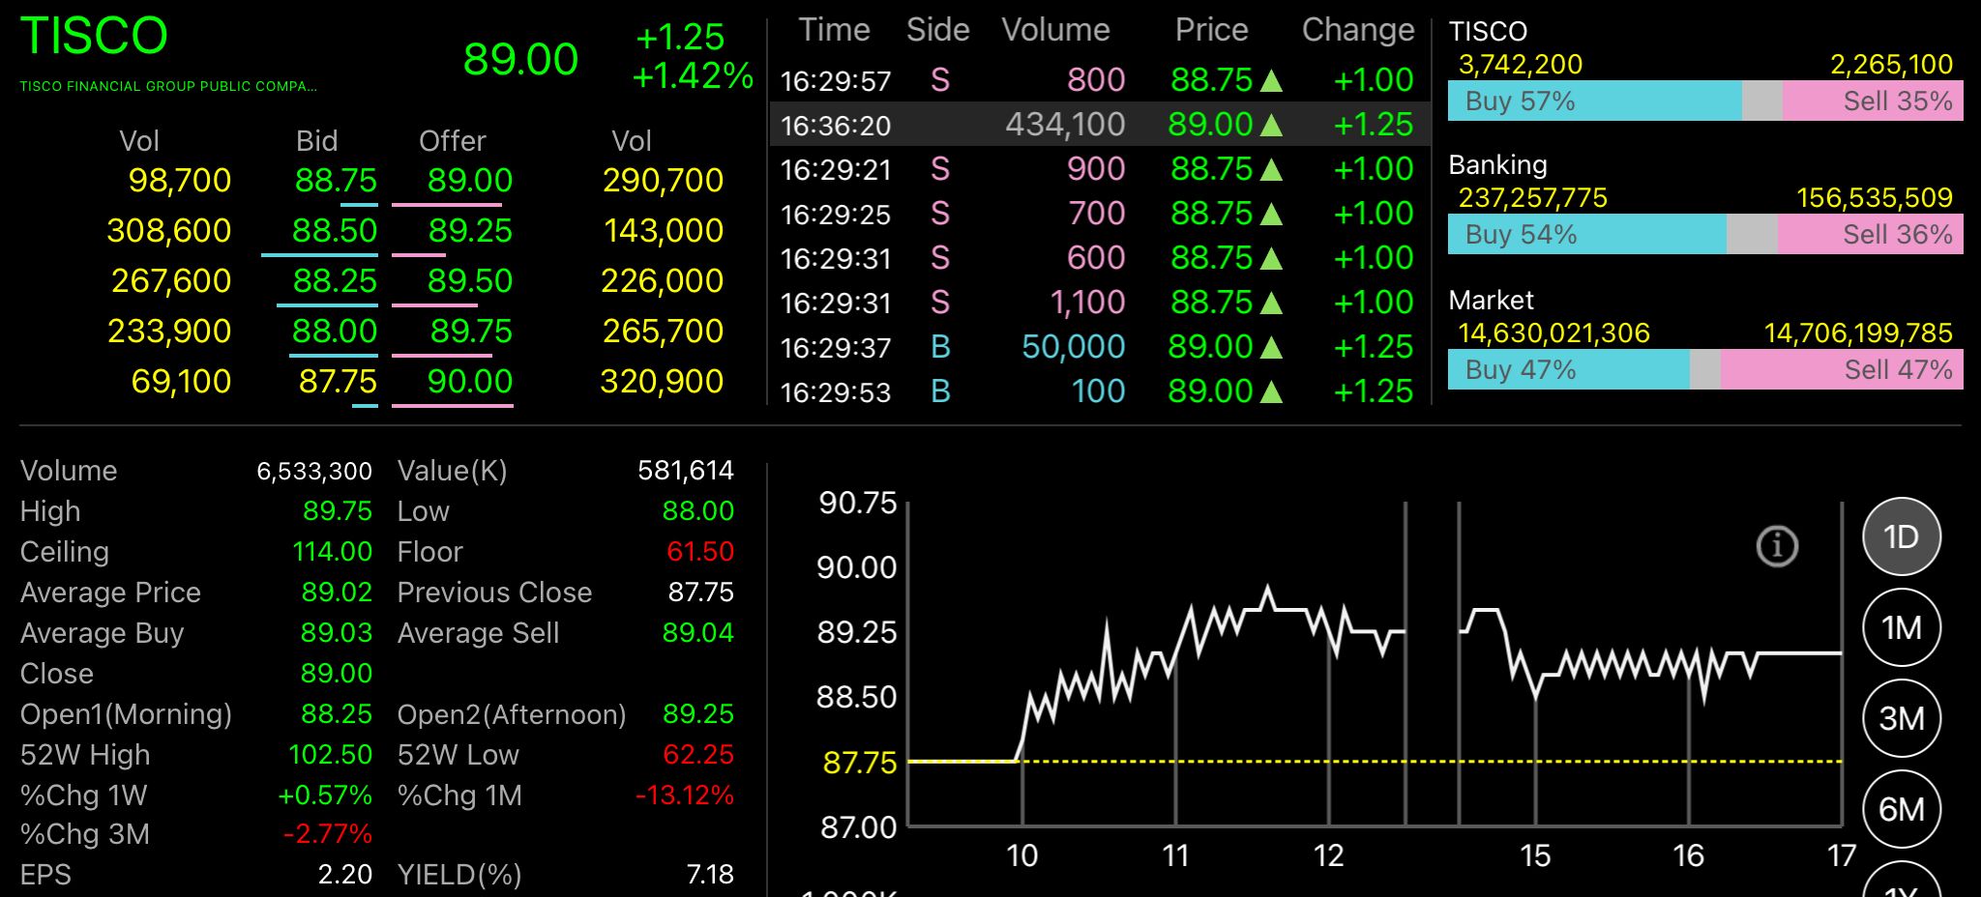
Task: Select offer price 89.50
Action: [x=470, y=281]
